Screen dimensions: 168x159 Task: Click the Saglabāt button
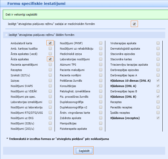pyautogui.click(x=84, y=151)
